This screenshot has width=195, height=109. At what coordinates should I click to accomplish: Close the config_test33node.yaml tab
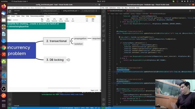tap(79, 11)
